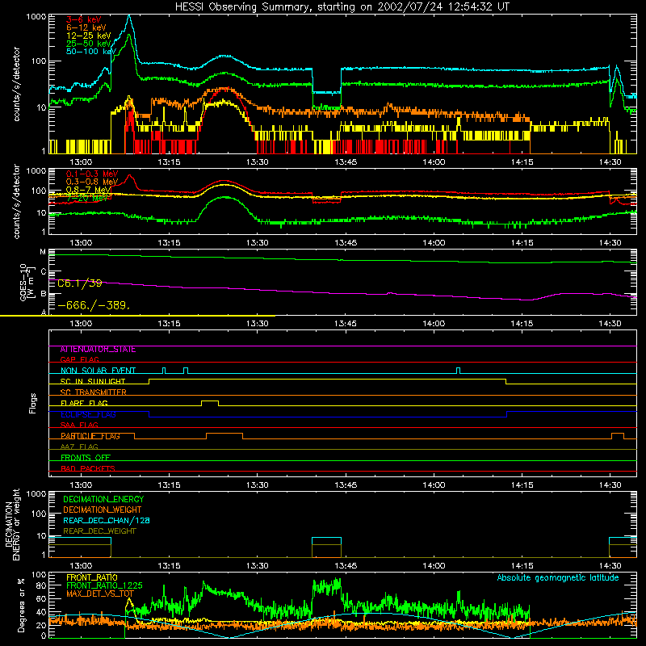Click the NON_SOLAR_EVENT flag label

point(98,371)
